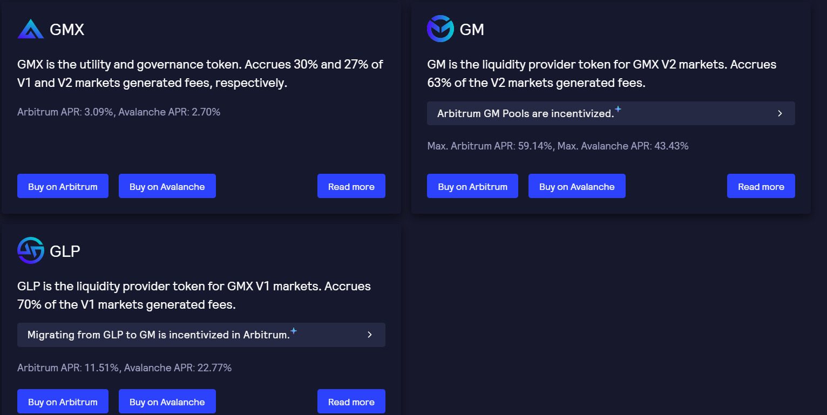Click the GMX token logo

(x=30, y=29)
